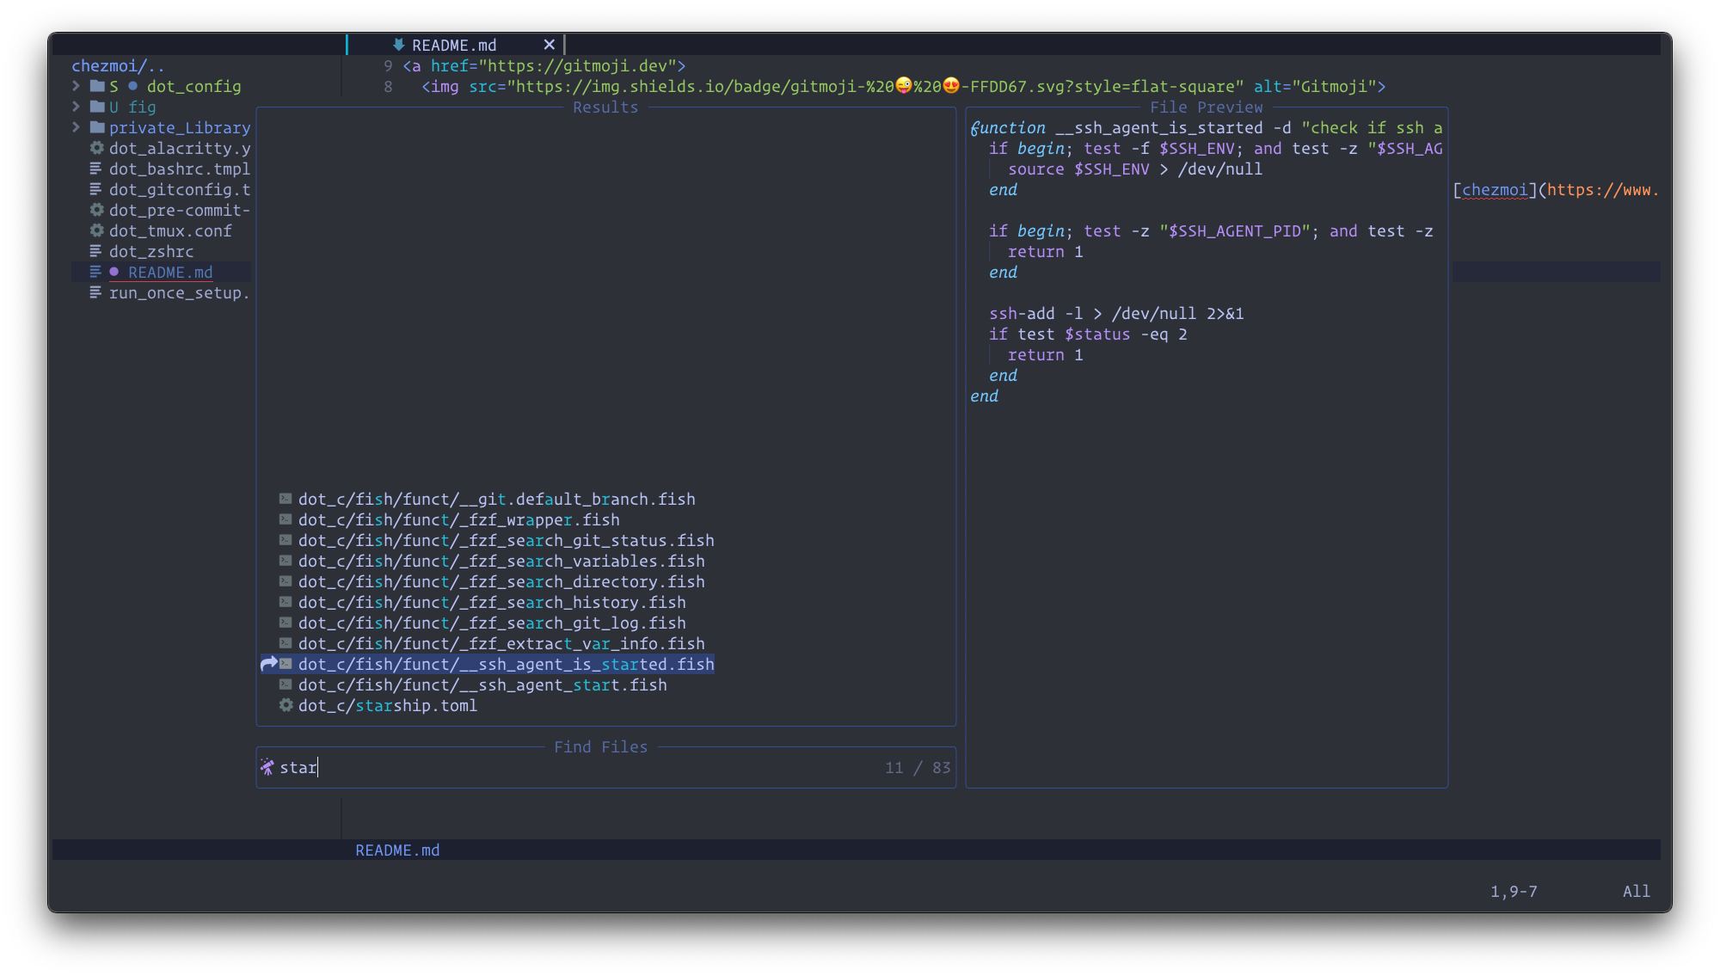The height and width of the screenshot is (976, 1720).
Task: Click terminal icon beside _fzf_search_history.fish
Action: pos(286,602)
